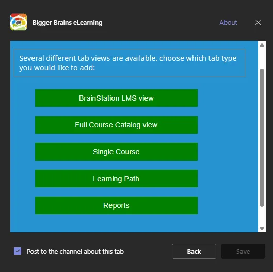Choose the BrainStation LMS view tab type
This screenshot has width=273, height=272.
pyautogui.click(x=116, y=98)
